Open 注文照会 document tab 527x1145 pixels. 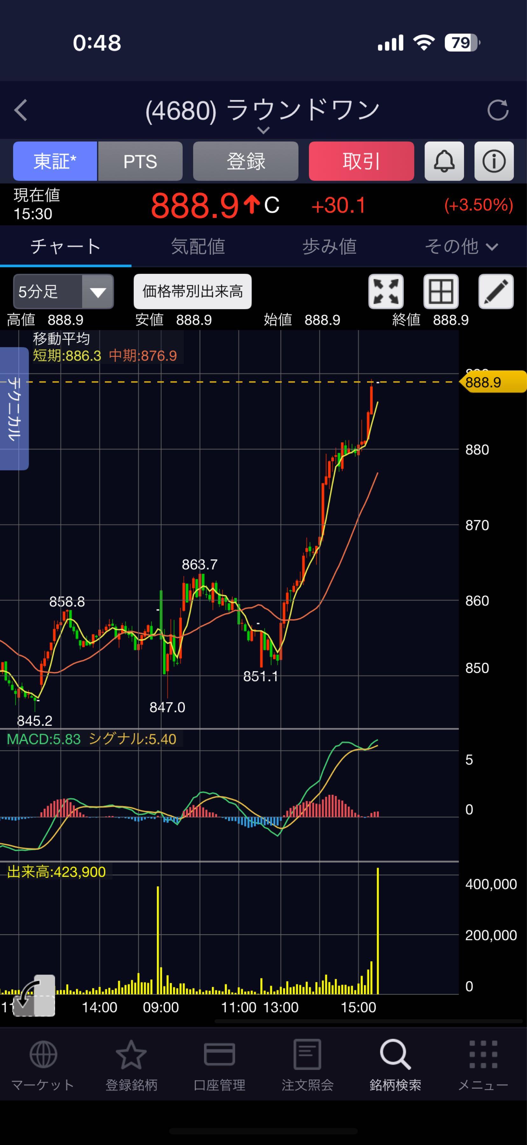[x=307, y=1065]
